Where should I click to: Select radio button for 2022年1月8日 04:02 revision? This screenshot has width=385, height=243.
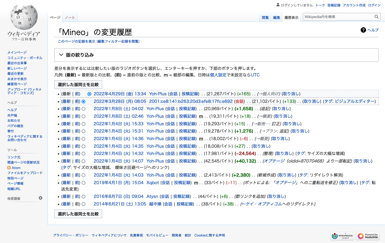[83, 109]
